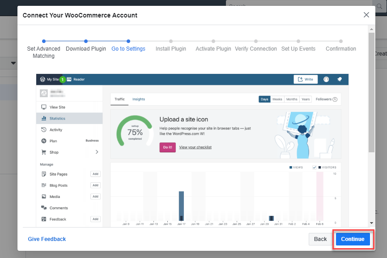Select the Years period button

[x=306, y=99]
